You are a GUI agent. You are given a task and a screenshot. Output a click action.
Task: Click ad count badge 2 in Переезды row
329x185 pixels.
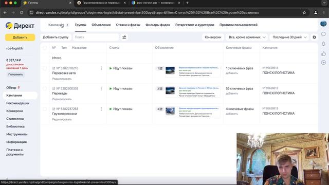[x=160, y=89]
